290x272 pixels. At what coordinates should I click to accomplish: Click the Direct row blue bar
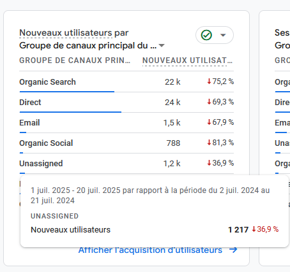(x=70, y=112)
